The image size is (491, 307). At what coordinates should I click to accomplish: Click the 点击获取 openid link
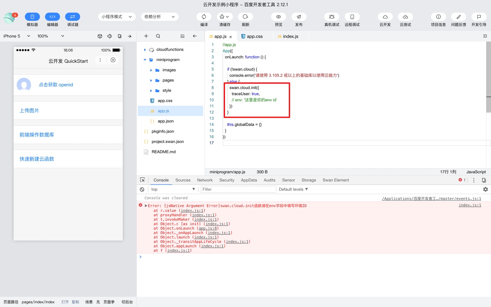point(56,85)
